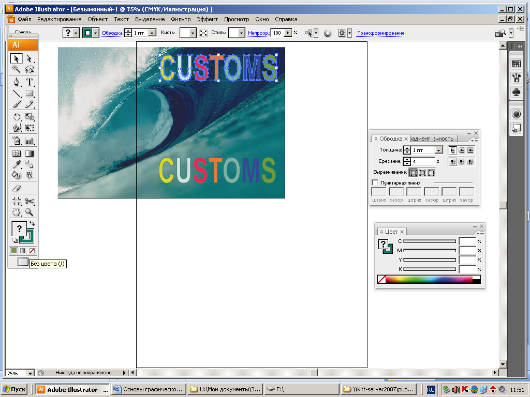Screen dimensions: 530x397
Task: Enable the Пунктирная линия checkbox
Action: 375,182
